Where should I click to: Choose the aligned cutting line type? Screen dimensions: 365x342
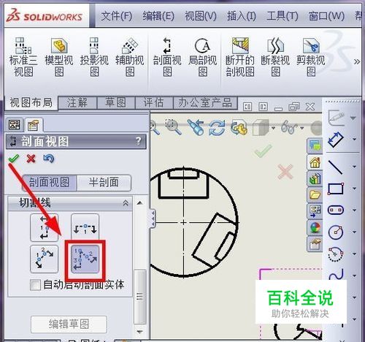tap(85, 259)
